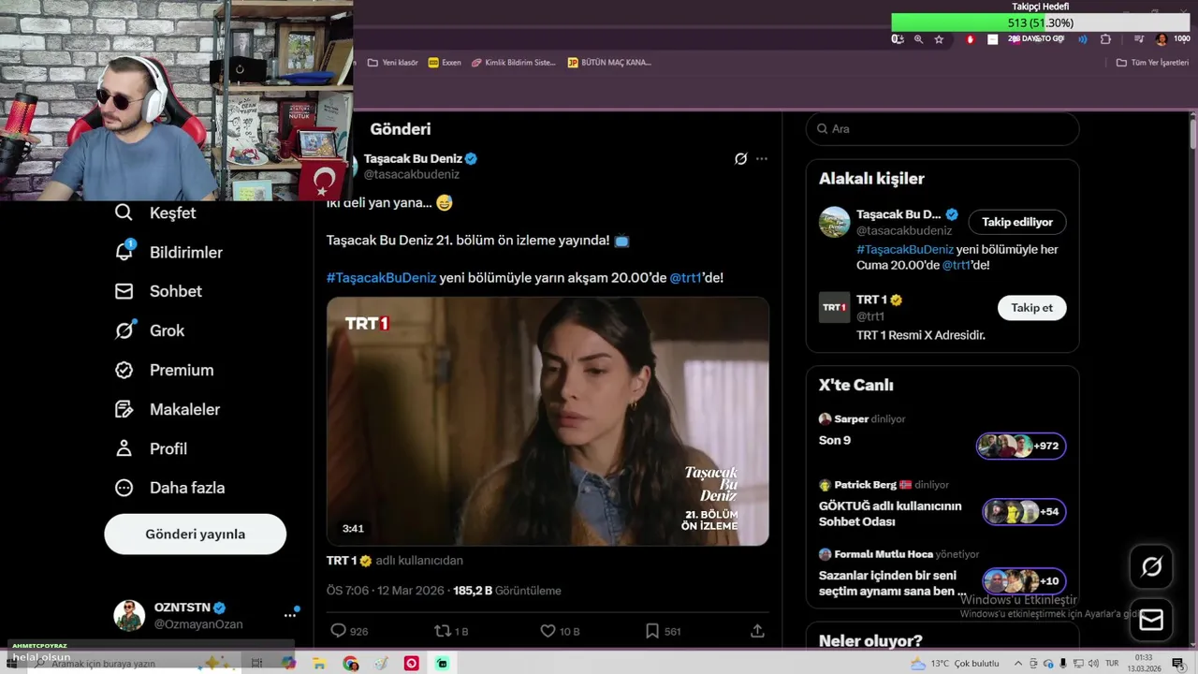1198x674 pixels.
Task: Open Taşacak Bu Deniz author name
Action: (x=414, y=159)
